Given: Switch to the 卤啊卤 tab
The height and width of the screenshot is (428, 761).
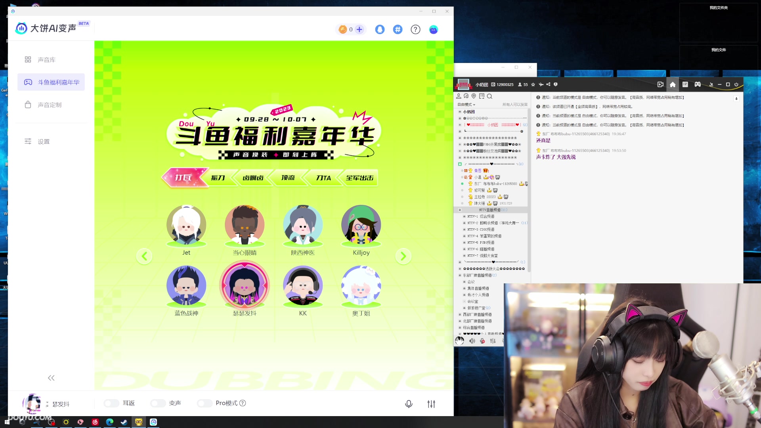Looking at the screenshot, I should click(253, 178).
